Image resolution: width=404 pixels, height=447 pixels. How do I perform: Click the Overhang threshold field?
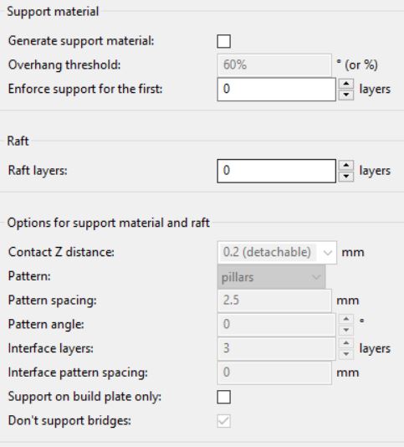tap(274, 65)
